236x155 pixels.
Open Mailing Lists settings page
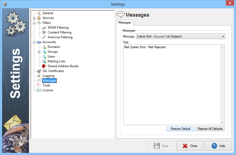56,61
